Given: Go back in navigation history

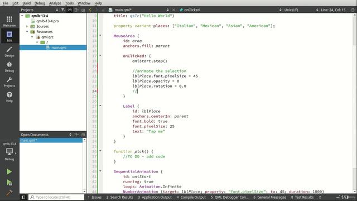Looking at the screenshot, I should point(90,10).
